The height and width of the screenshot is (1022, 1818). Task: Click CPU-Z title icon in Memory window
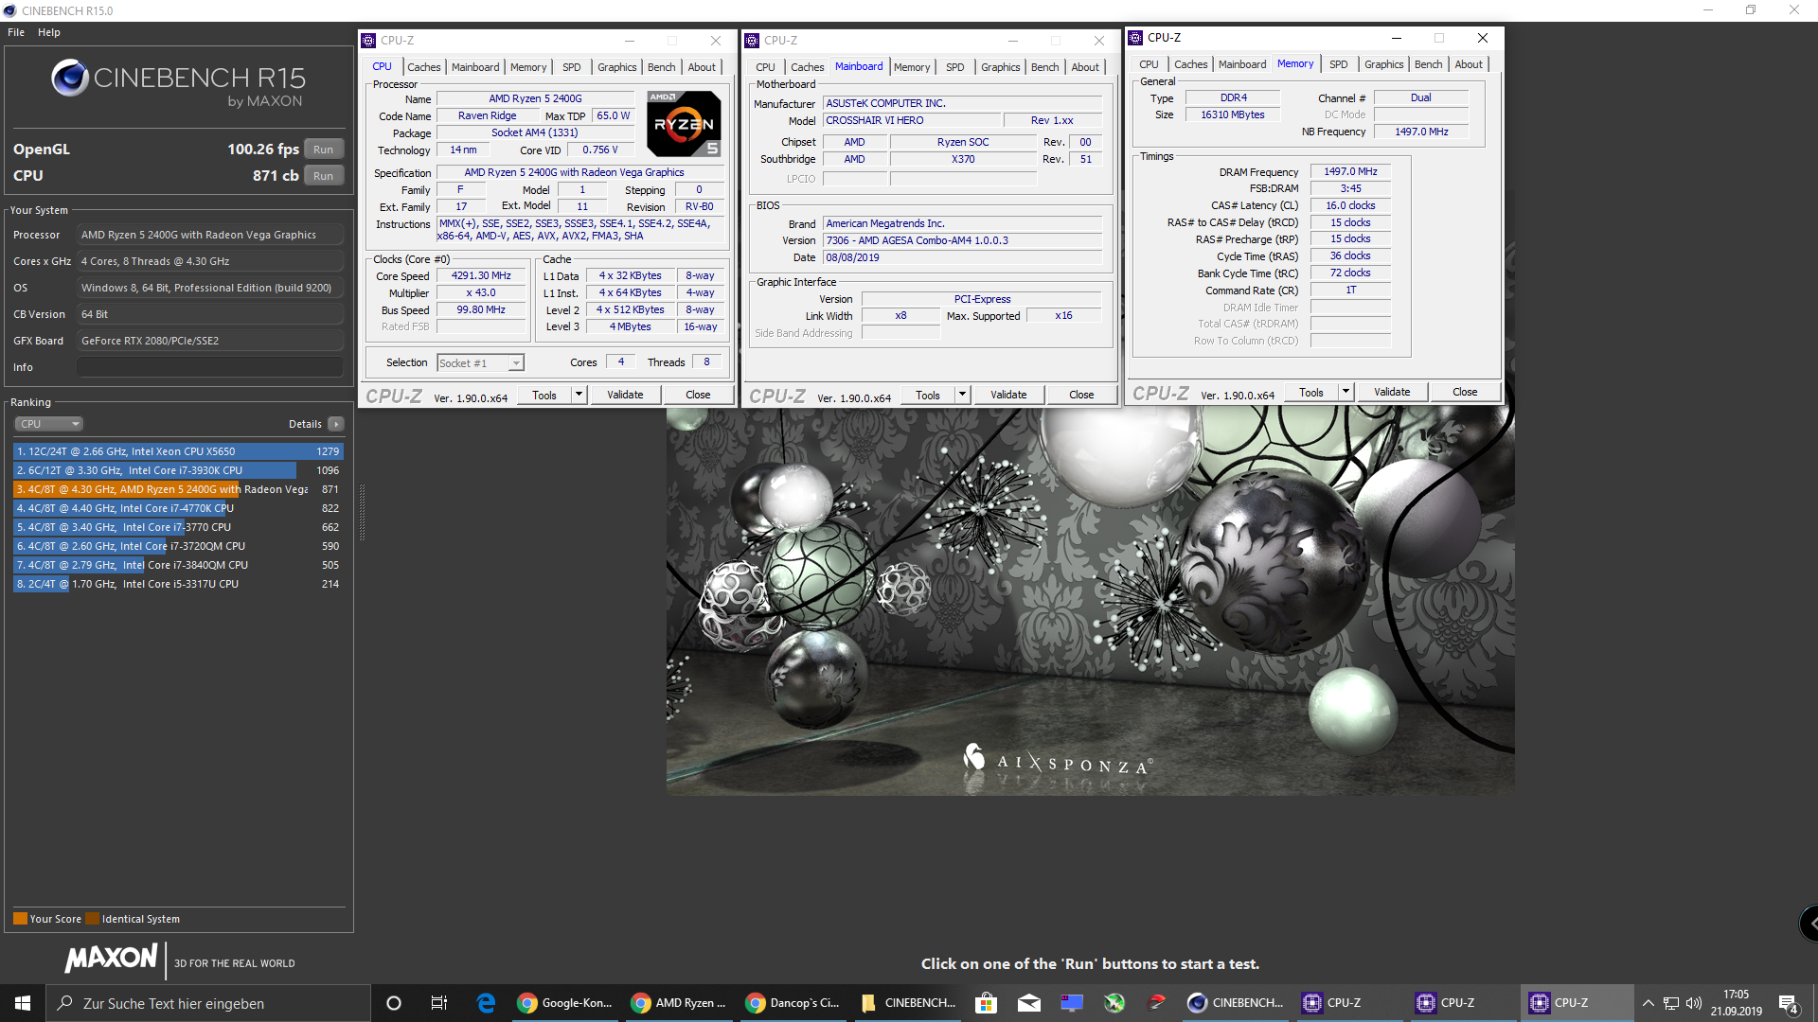pos(1135,38)
